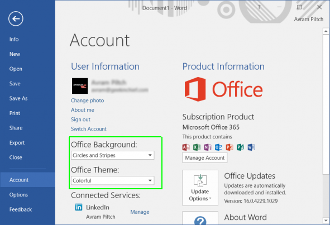Click 'Avram Piltch' under LinkedIn
330x225 pixels.
(101, 217)
